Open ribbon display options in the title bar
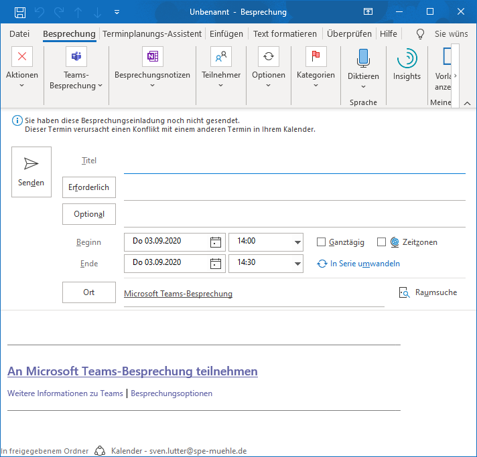Image resolution: width=477 pixels, height=457 pixels. (368, 12)
